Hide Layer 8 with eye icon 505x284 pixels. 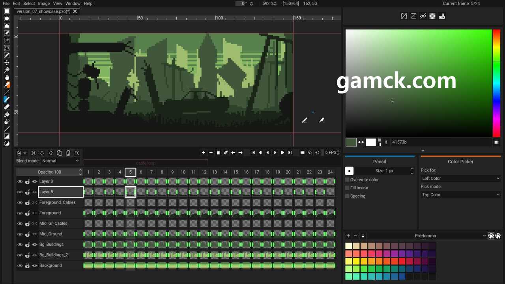coord(20,181)
